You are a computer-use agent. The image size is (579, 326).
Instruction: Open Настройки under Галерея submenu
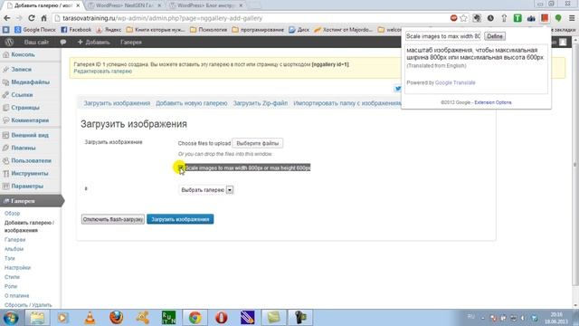pos(17,268)
